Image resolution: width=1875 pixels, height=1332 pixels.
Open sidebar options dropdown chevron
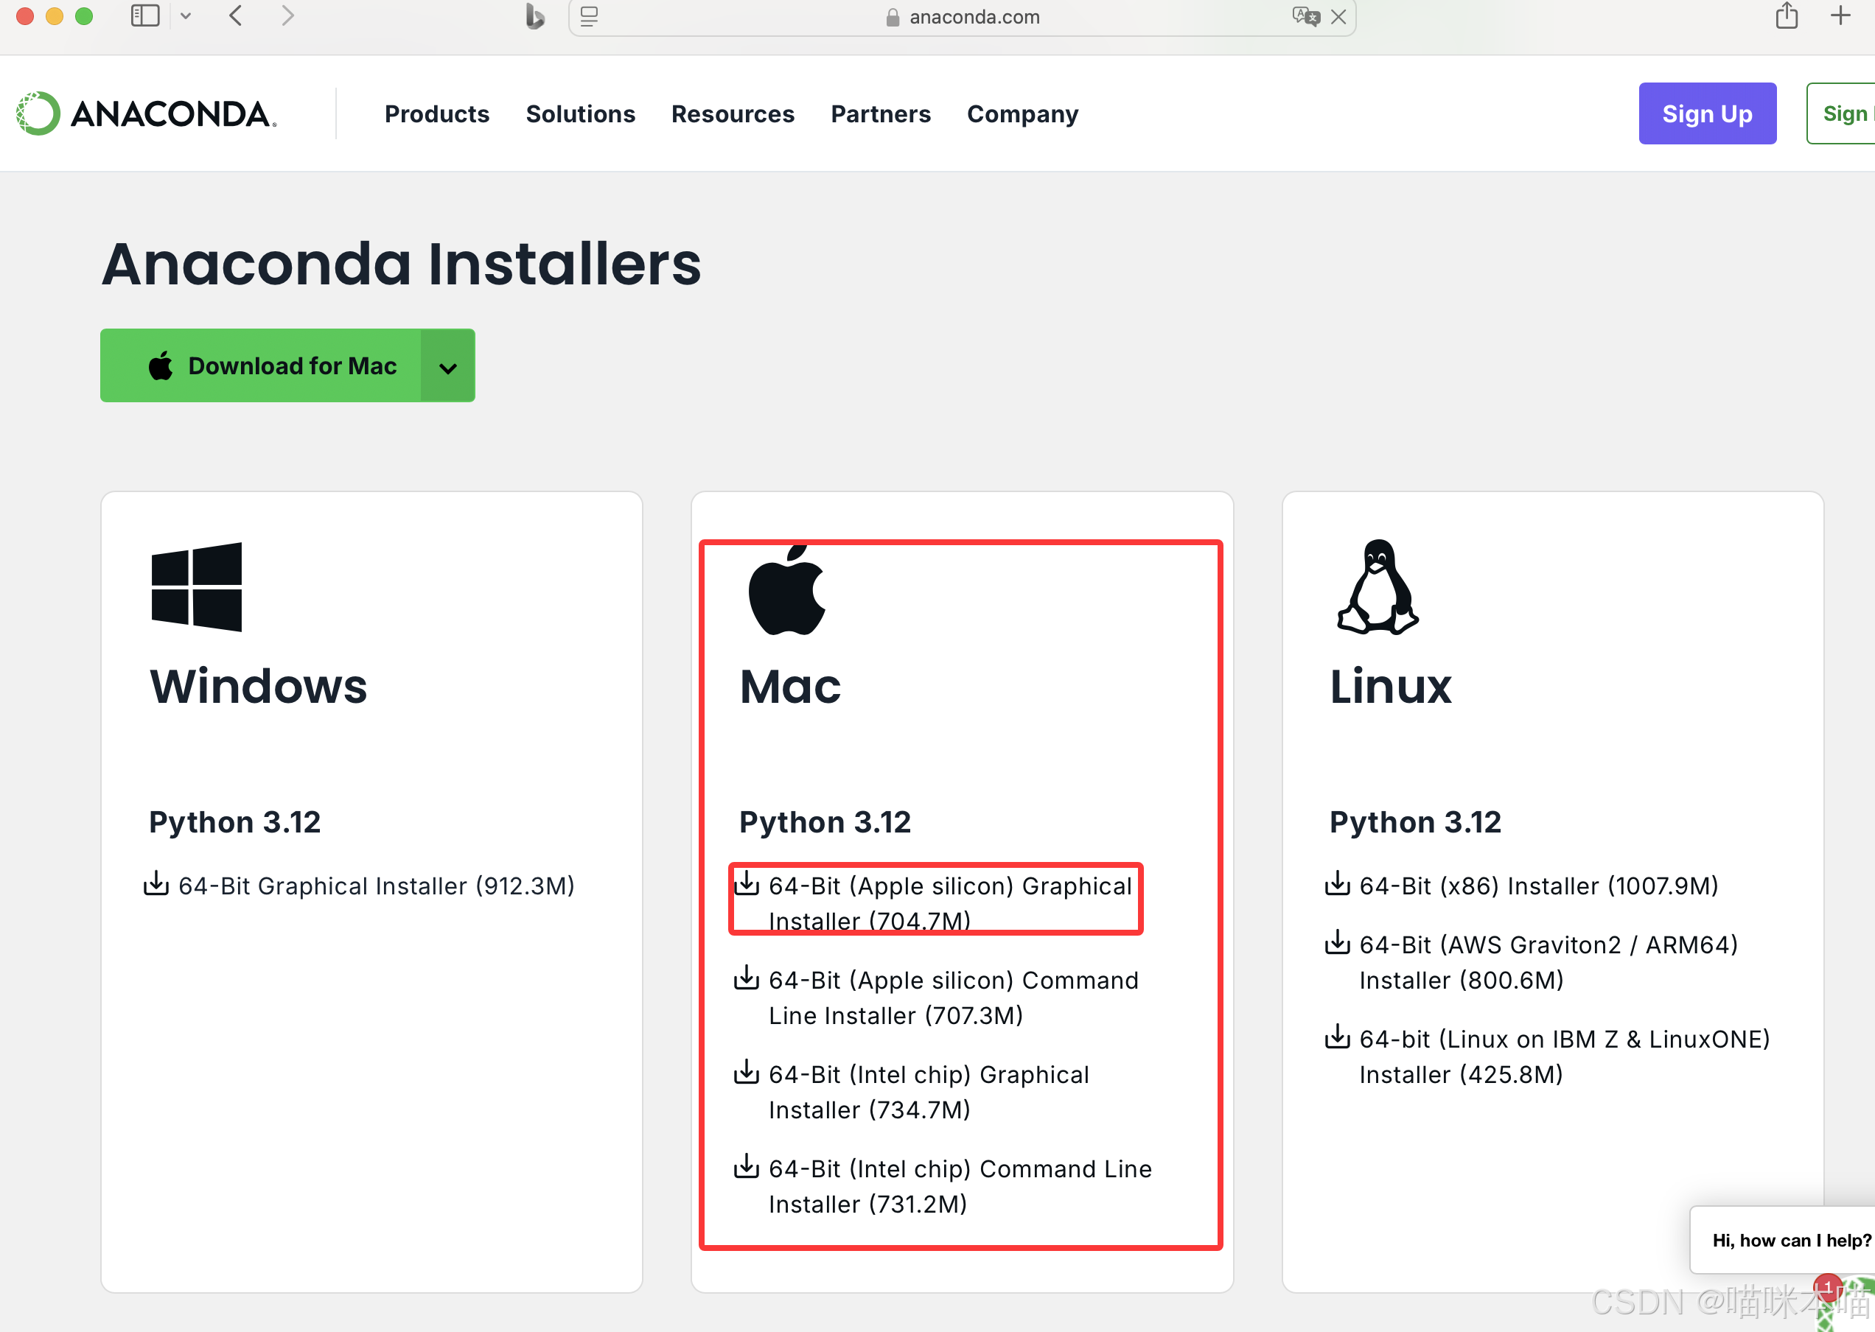pos(186,16)
